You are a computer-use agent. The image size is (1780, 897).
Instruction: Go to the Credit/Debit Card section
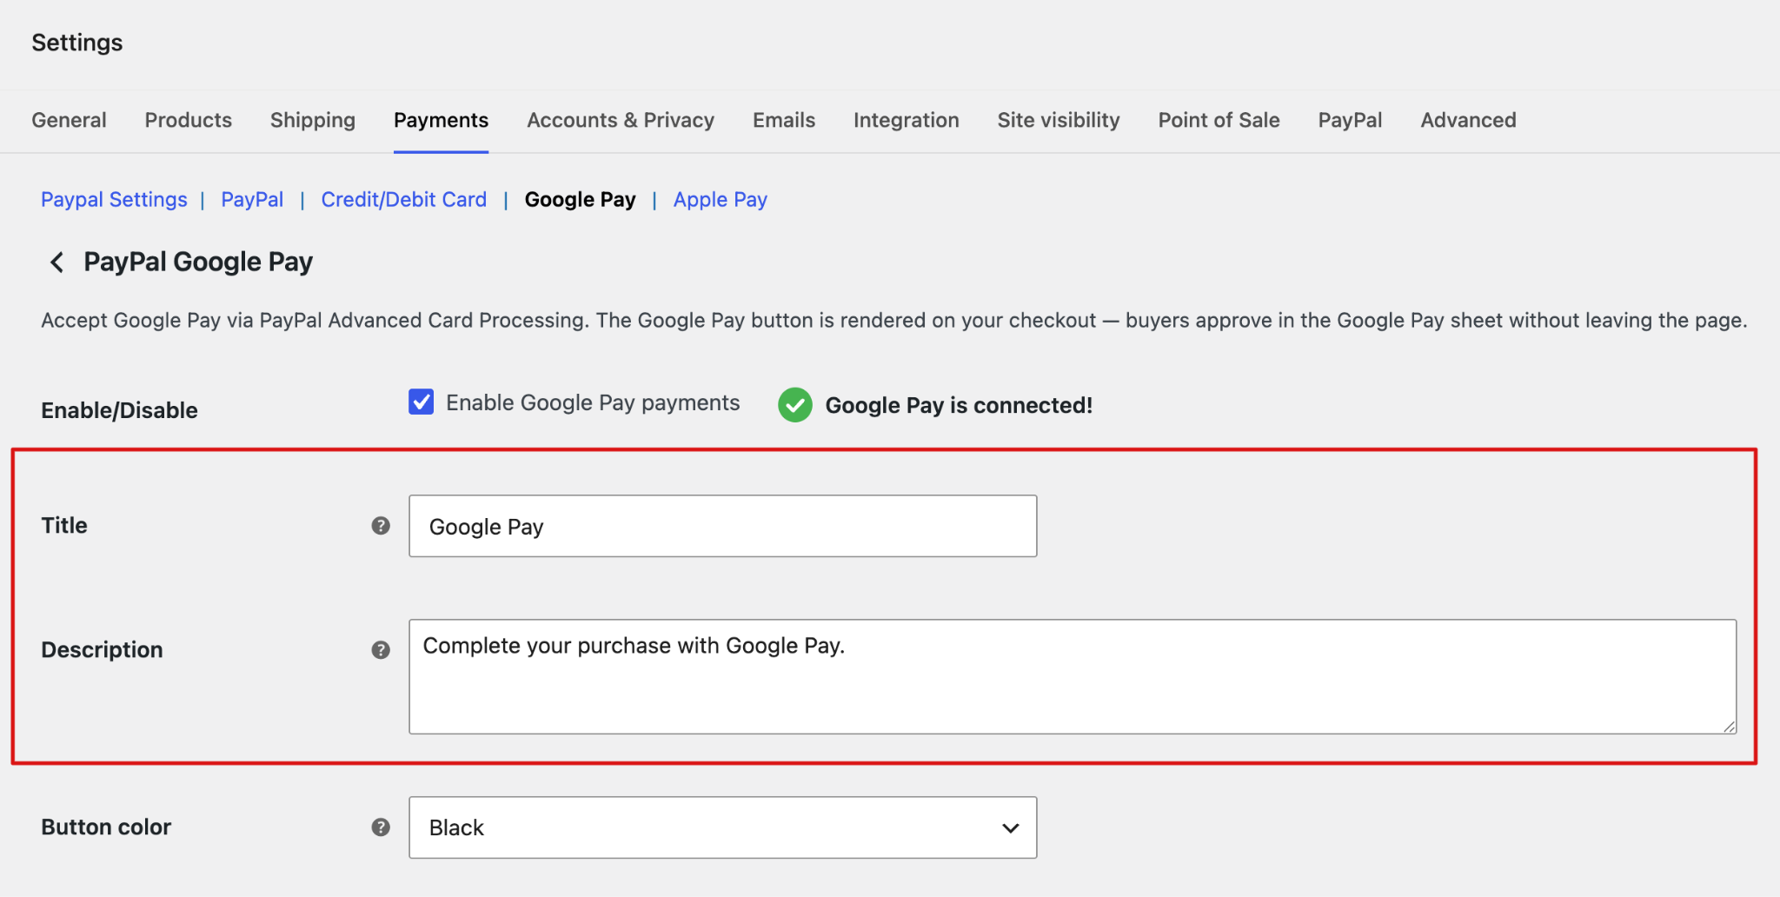coord(404,200)
